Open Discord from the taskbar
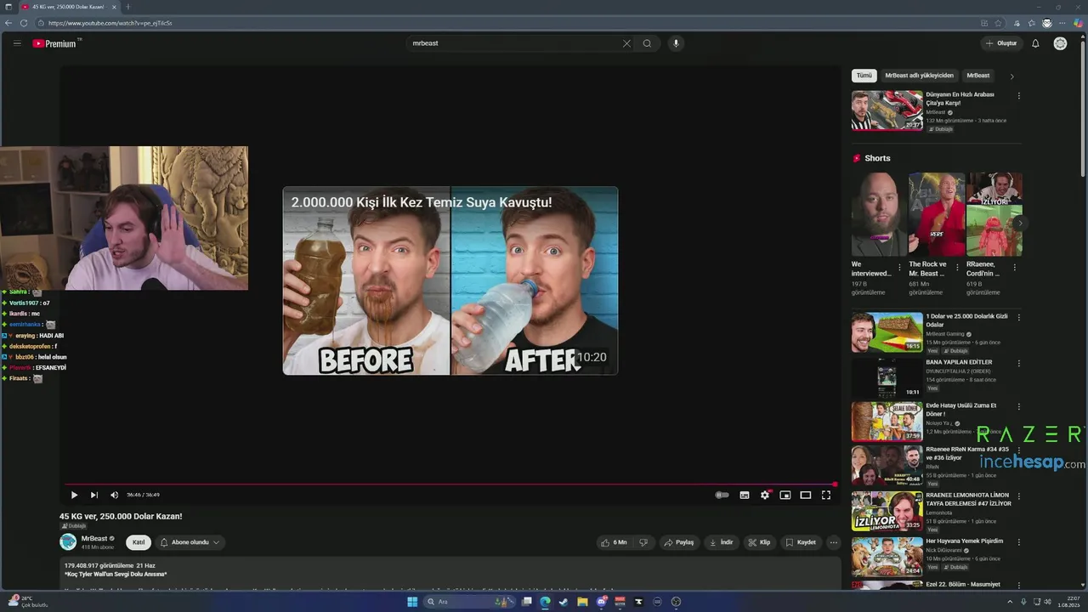Image resolution: width=1088 pixels, height=612 pixels. 602,602
